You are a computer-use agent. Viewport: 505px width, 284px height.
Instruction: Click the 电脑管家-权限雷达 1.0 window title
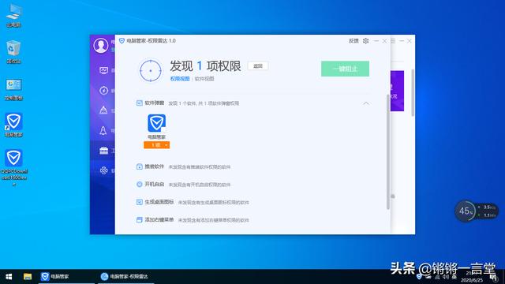(151, 41)
